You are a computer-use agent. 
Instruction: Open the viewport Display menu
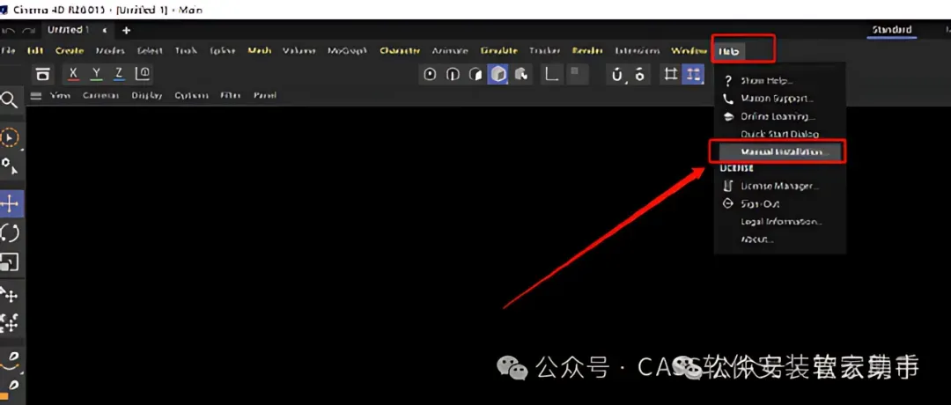point(147,96)
